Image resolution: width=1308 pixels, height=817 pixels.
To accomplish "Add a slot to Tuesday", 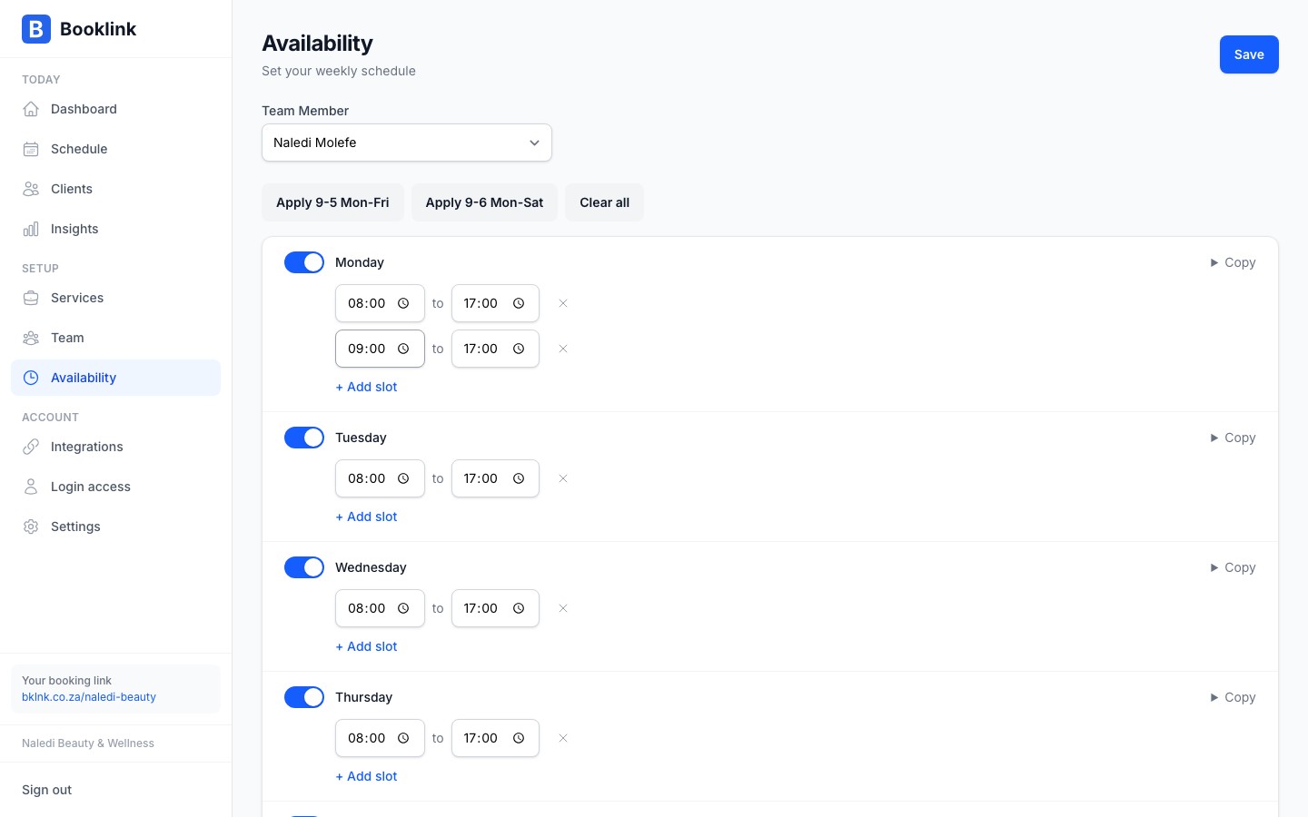I will (x=366, y=517).
